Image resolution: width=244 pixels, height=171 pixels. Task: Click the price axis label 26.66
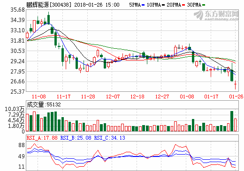click(18, 82)
